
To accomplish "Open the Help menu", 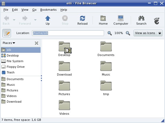I will click(64, 10).
